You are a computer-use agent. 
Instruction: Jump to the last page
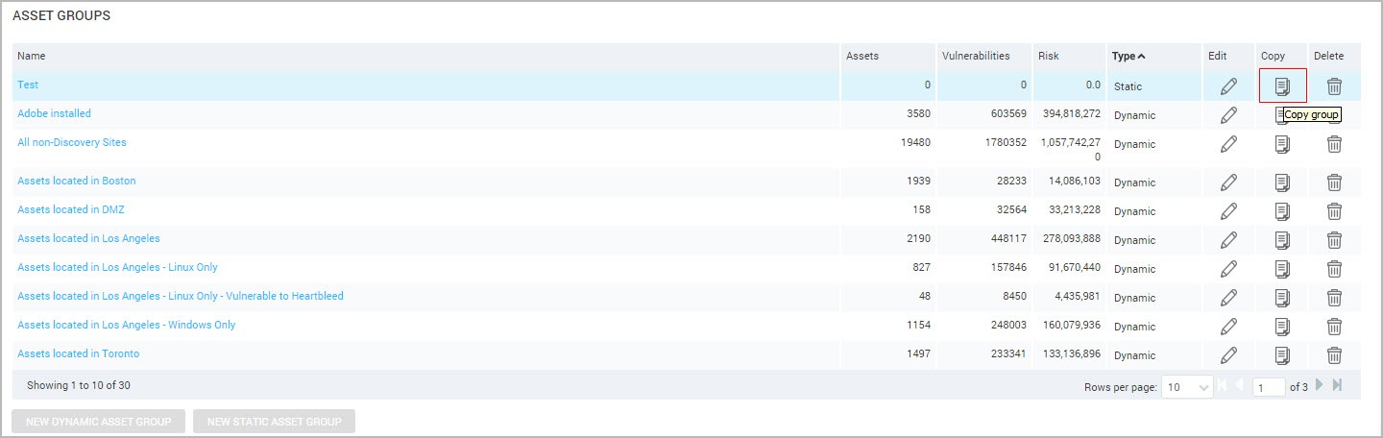pyautogui.click(x=1337, y=385)
